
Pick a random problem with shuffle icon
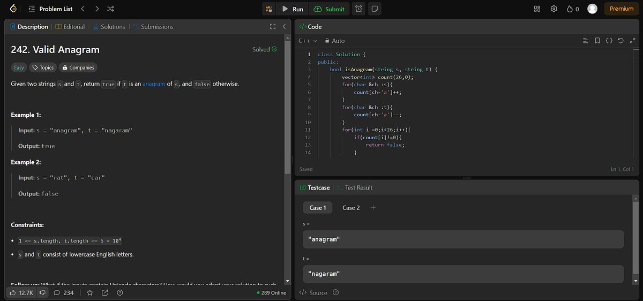pos(110,9)
